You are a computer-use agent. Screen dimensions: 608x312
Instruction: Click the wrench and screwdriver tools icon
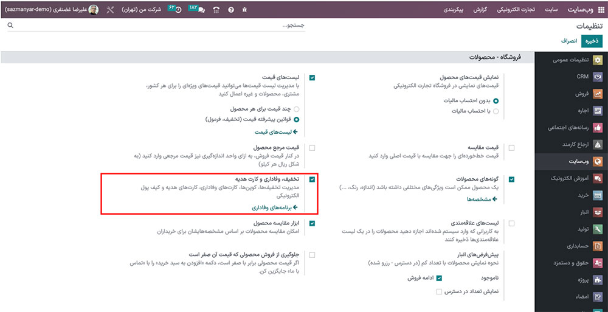point(110,10)
